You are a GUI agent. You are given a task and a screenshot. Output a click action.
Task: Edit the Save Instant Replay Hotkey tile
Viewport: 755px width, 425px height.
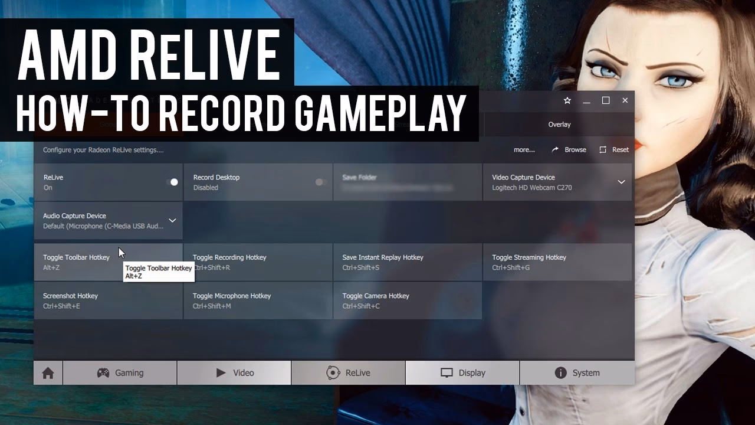click(x=408, y=262)
